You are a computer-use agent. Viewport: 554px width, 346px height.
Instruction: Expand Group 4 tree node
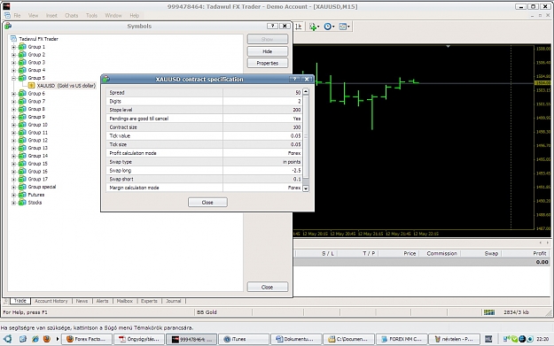tap(13, 70)
